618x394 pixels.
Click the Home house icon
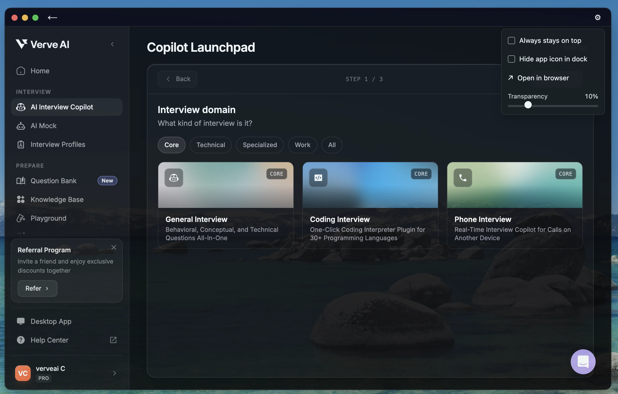pyautogui.click(x=21, y=71)
